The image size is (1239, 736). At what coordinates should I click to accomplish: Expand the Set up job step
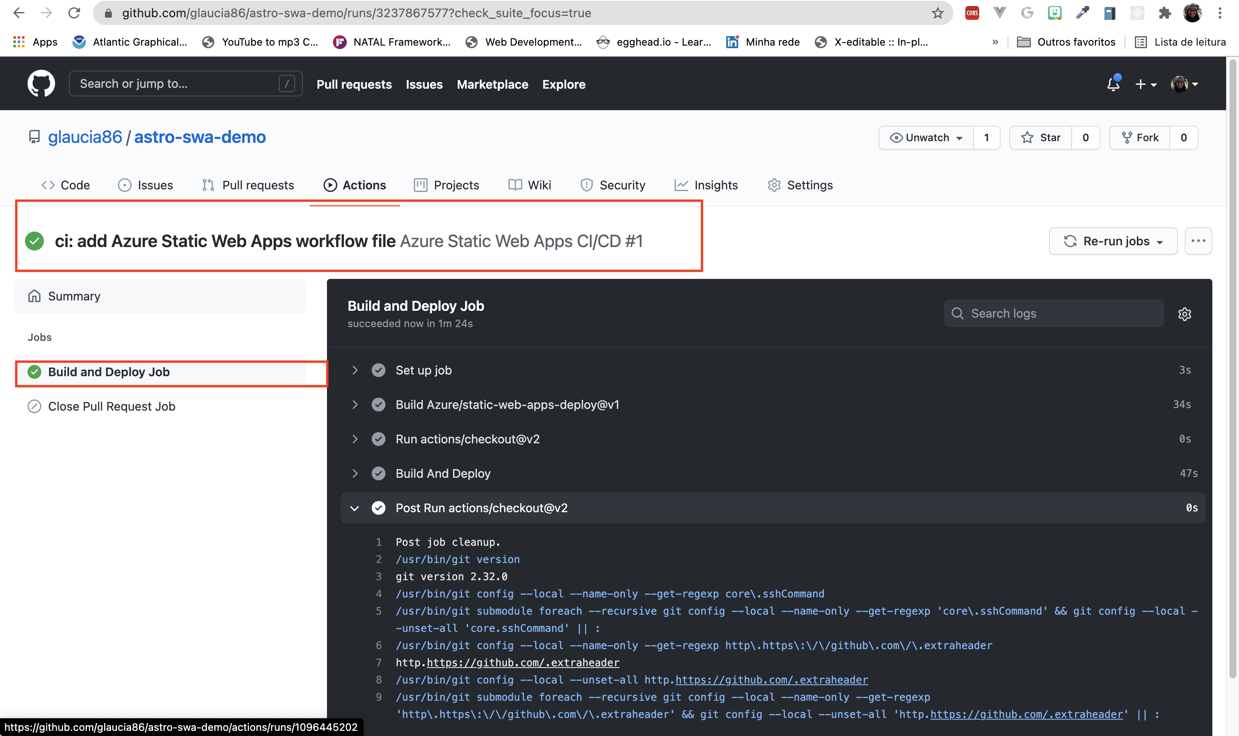(x=773, y=370)
